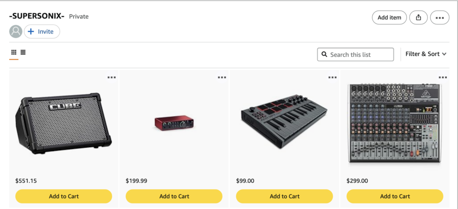Open options for the MIDI keyboard item
458x209 pixels.
click(x=332, y=77)
